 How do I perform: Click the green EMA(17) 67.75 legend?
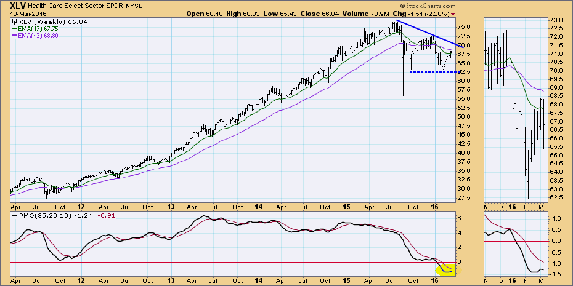[x=35, y=28]
